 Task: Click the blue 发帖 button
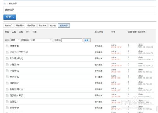pyautogui.click(x=10, y=17)
